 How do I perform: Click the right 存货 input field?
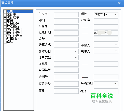point(106,91)
